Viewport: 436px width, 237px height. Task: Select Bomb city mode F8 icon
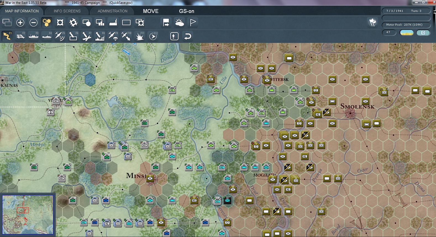100,36
